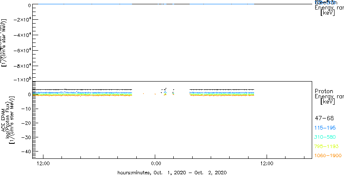
Task: Click the -40 tick label in proton plot
Action: click(x=25, y=152)
